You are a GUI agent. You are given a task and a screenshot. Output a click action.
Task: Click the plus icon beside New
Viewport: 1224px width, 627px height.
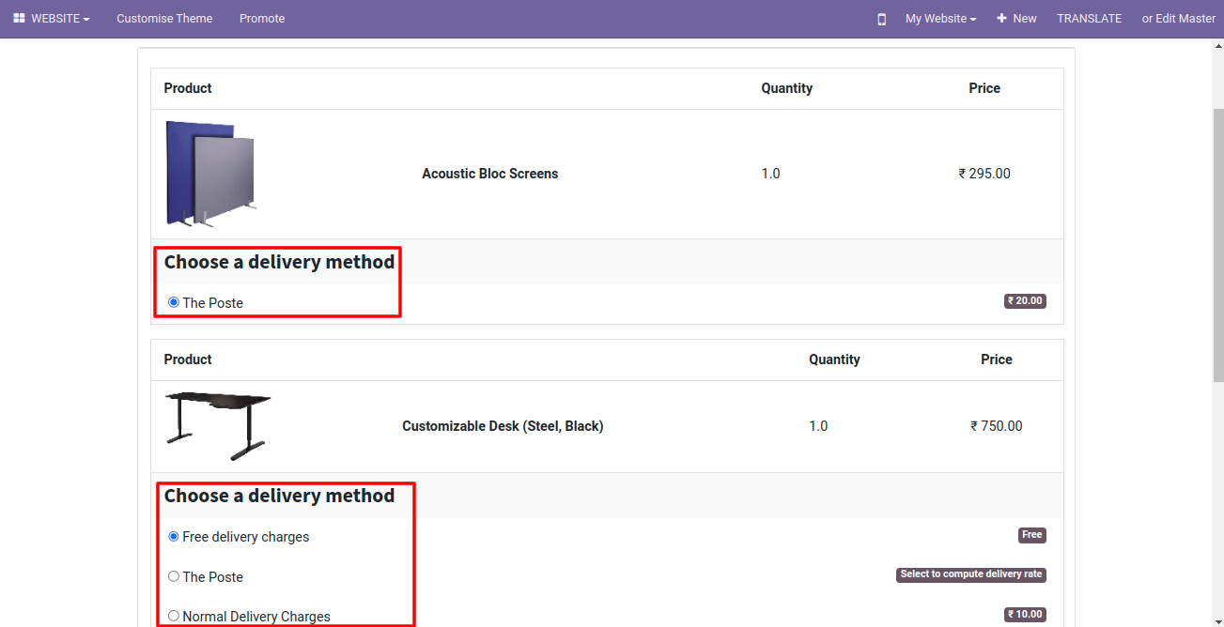point(1001,19)
